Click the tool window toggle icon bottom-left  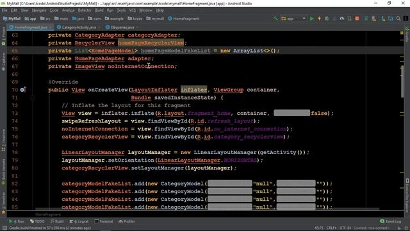tap(4, 228)
